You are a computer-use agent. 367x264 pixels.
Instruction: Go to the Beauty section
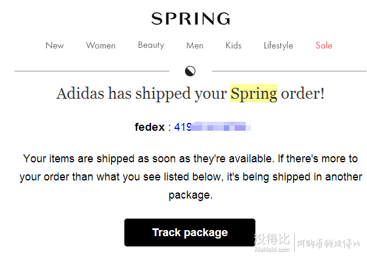(151, 45)
